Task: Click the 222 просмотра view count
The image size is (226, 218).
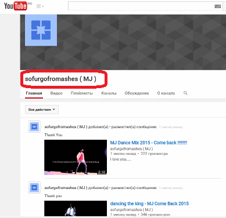Action: [154, 154]
